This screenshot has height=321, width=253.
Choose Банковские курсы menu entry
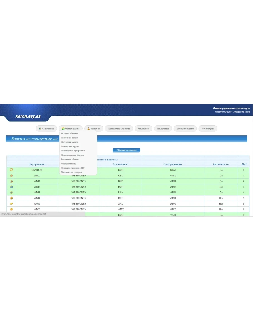pos(70,146)
